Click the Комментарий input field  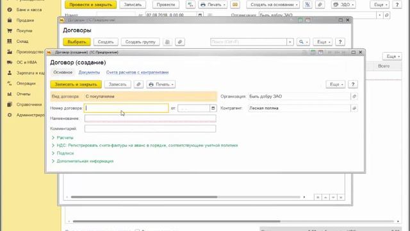151,128
